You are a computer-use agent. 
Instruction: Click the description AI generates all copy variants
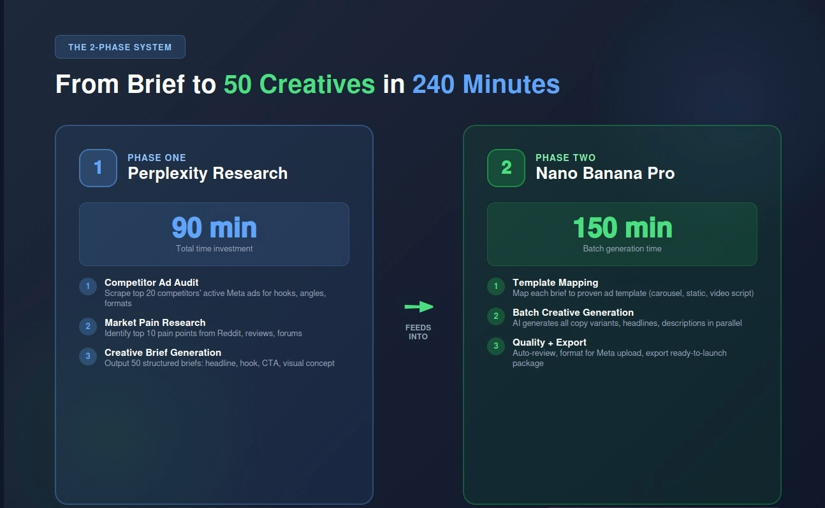click(x=627, y=323)
